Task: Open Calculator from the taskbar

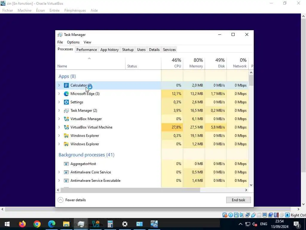Action: coord(110,224)
